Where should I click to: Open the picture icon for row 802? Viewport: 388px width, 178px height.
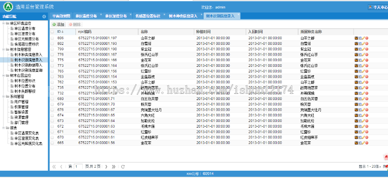(357, 44)
